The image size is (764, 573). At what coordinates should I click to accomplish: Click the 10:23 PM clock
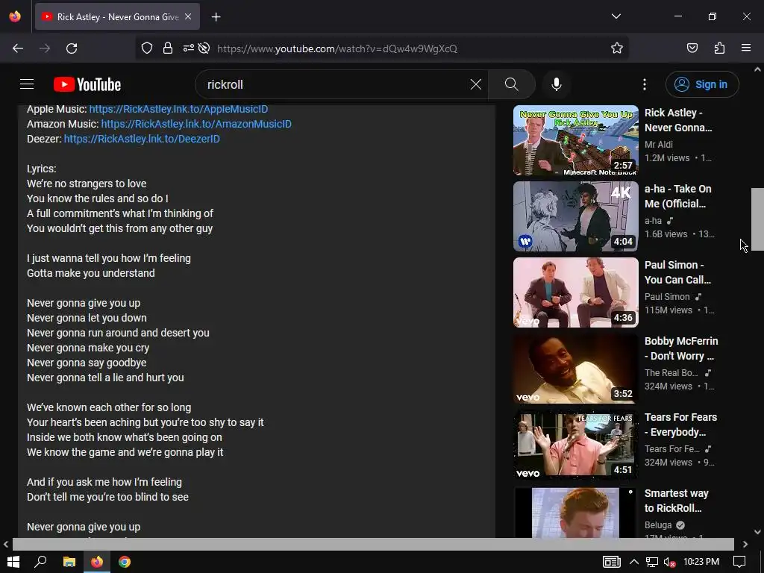tap(701, 562)
